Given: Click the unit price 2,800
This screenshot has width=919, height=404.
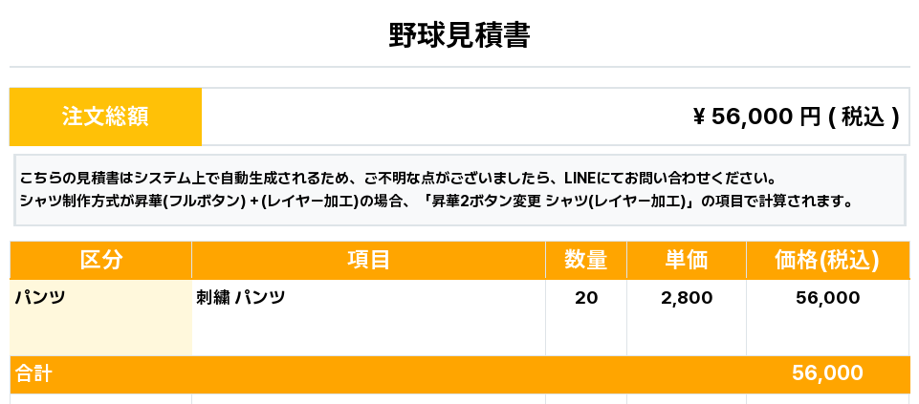Looking at the screenshot, I should [x=686, y=298].
